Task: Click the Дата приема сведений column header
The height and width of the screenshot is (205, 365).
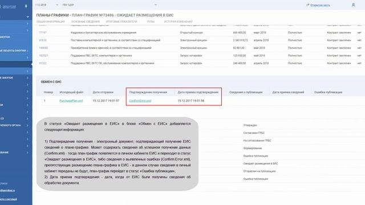Action: (288, 92)
